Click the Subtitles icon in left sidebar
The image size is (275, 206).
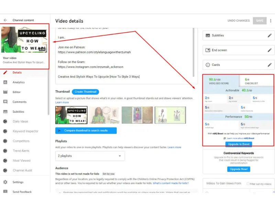coord(5,112)
